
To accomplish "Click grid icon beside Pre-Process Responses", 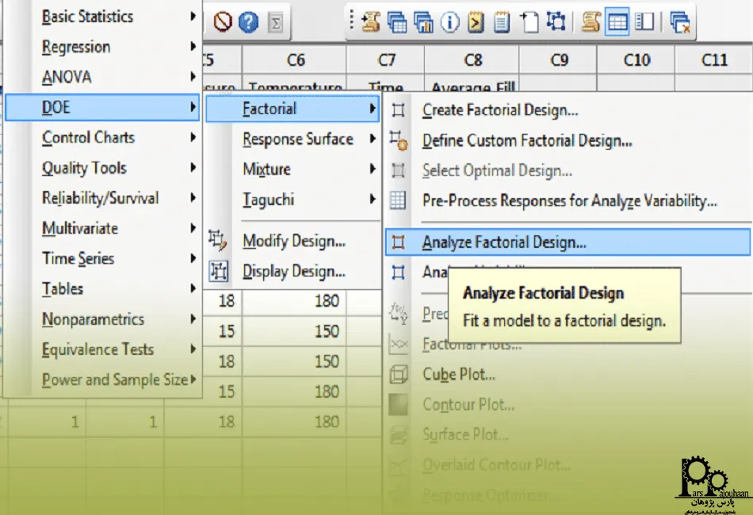I will point(398,200).
